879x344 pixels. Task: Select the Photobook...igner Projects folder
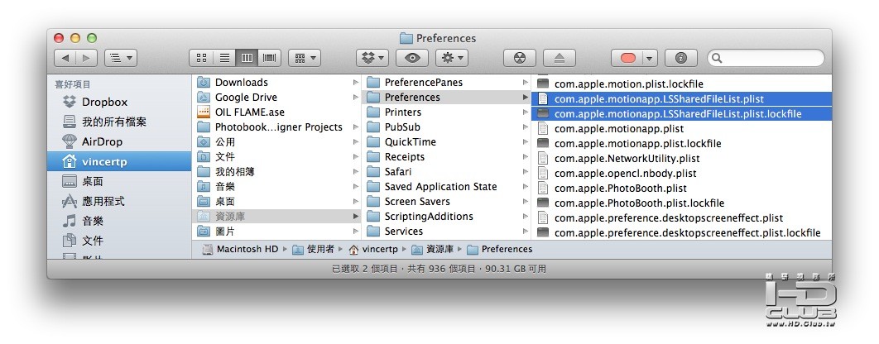[x=277, y=127]
